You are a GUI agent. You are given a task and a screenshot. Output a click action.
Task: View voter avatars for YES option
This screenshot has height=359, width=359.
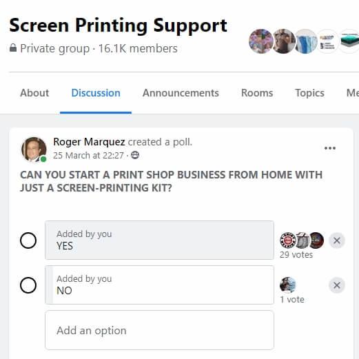pos(302,240)
